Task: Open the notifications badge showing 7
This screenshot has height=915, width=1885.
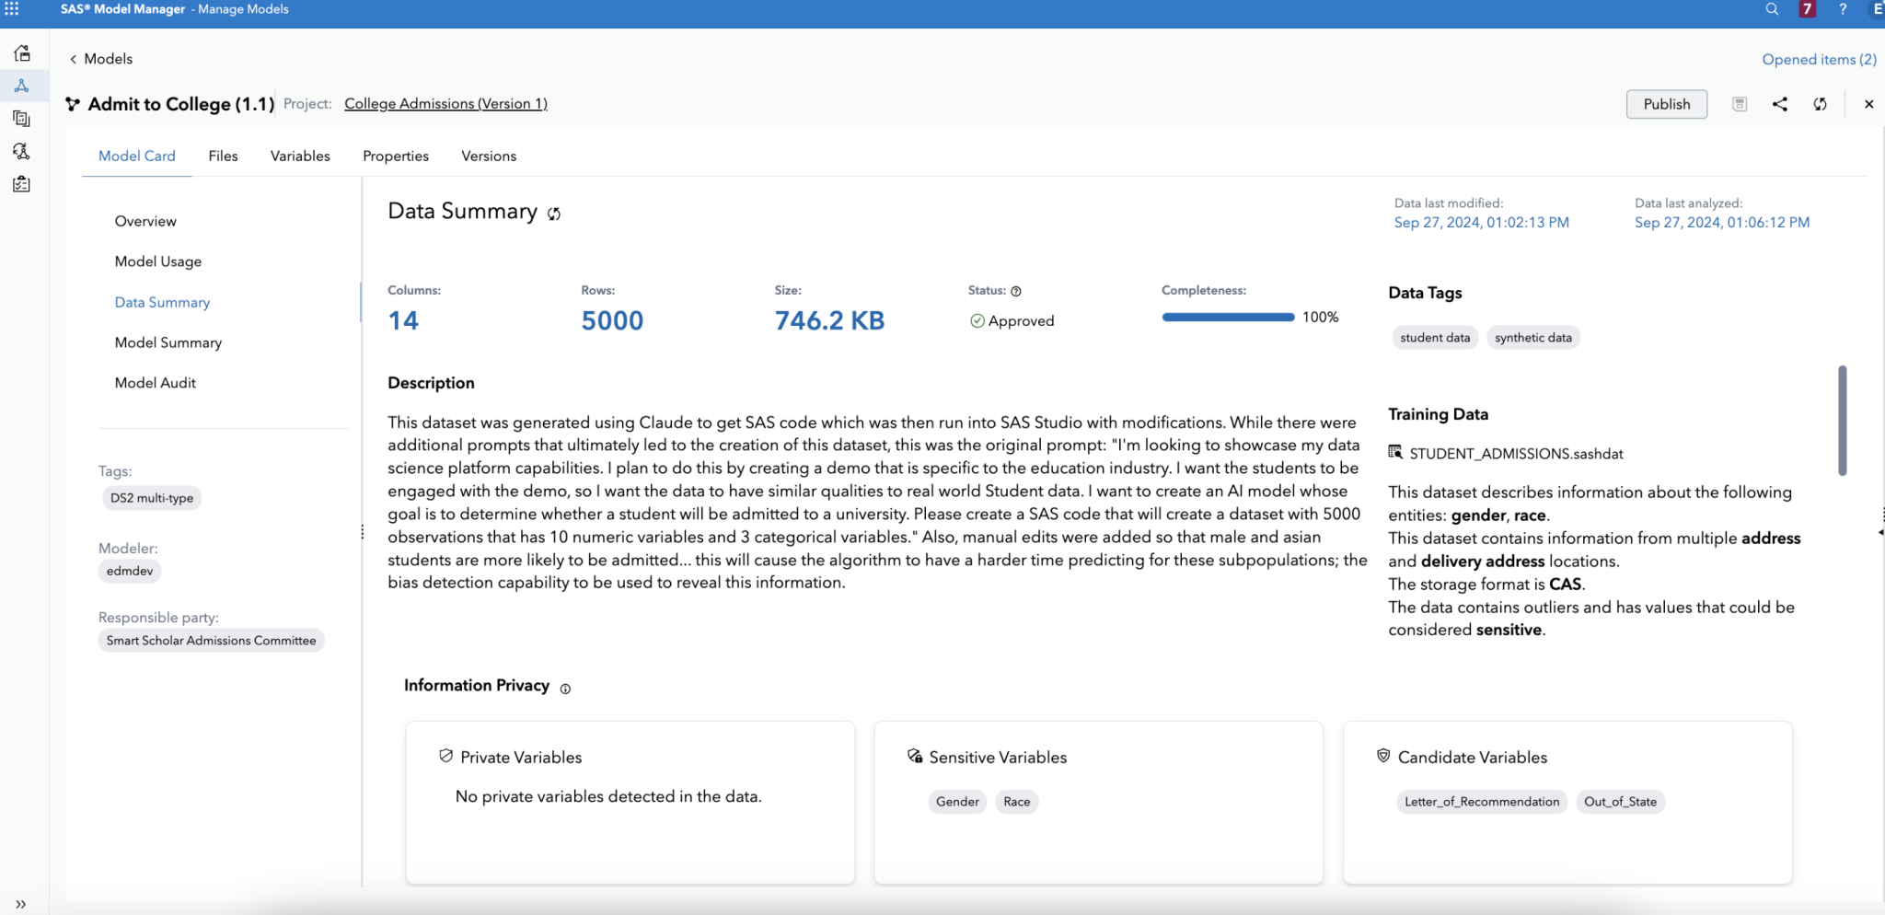Action: click(x=1807, y=9)
